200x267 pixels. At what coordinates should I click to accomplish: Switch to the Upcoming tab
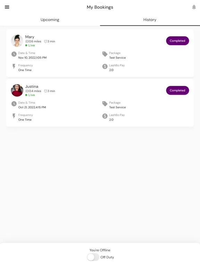coord(50,20)
